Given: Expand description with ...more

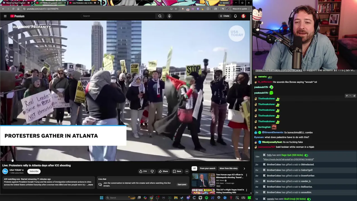Looking at the screenshot, I should pos(90,185).
